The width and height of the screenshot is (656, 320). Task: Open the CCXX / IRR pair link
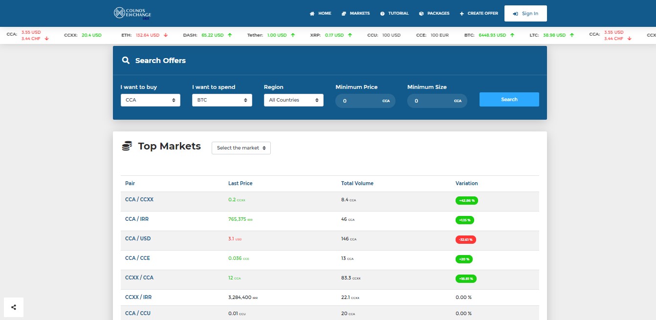(x=138, y=297)
